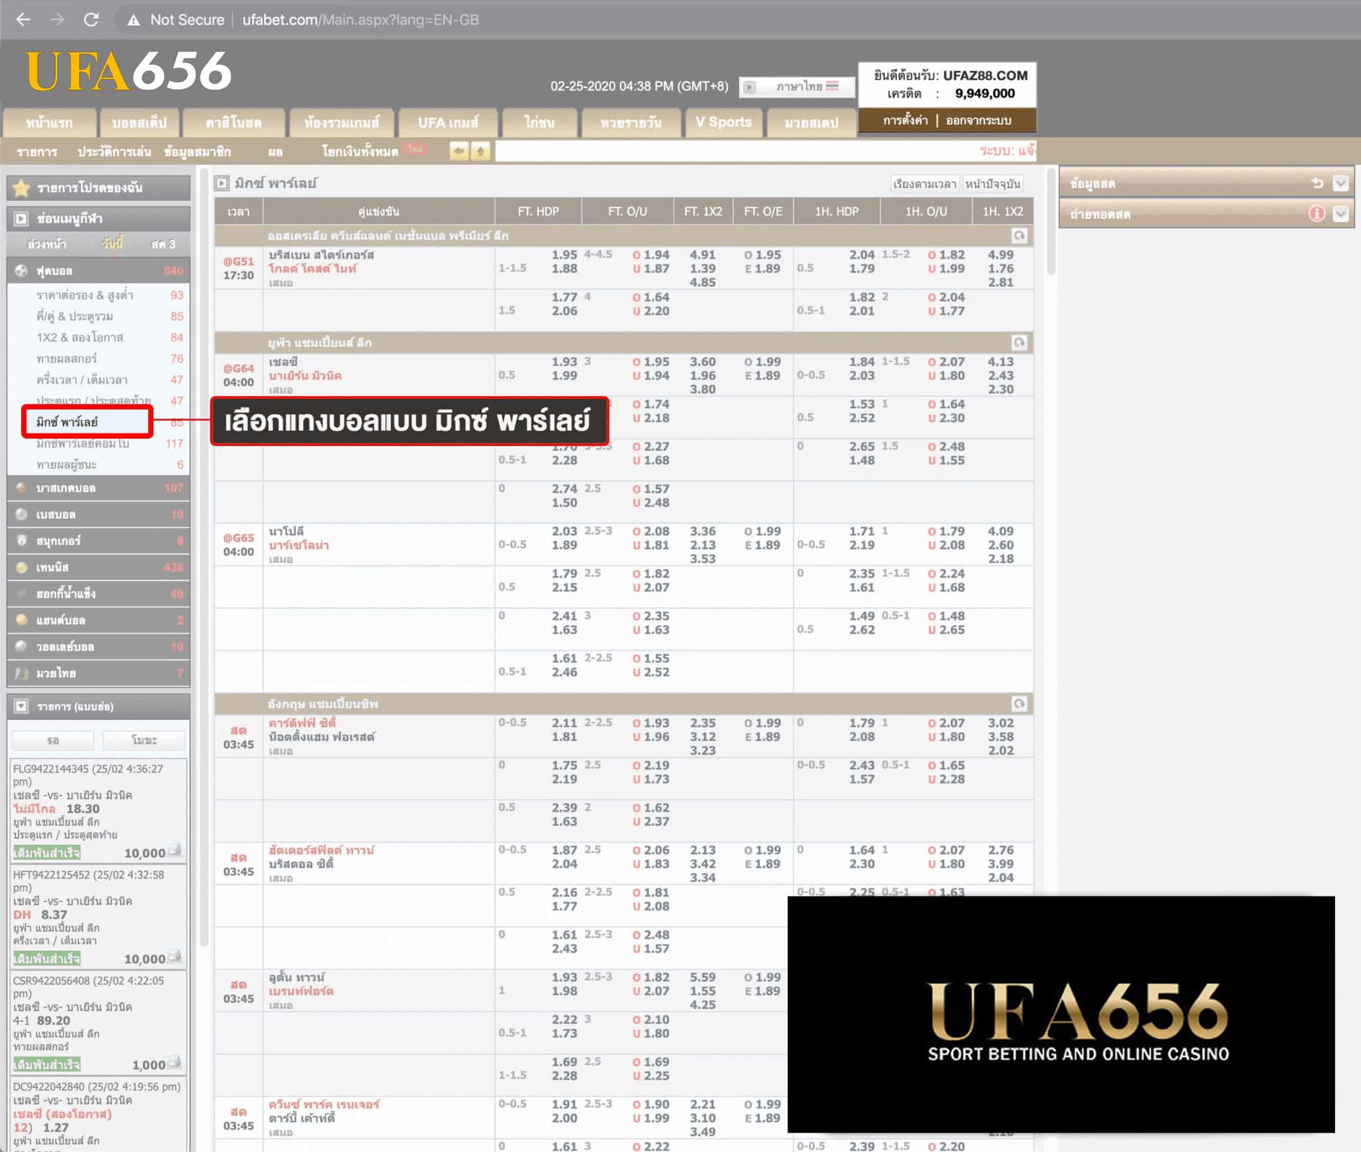The width and height of the screenshot is (1361, 1152).
Task: Open the คาสิโนสด tab
Action: (x=233, y=123)
